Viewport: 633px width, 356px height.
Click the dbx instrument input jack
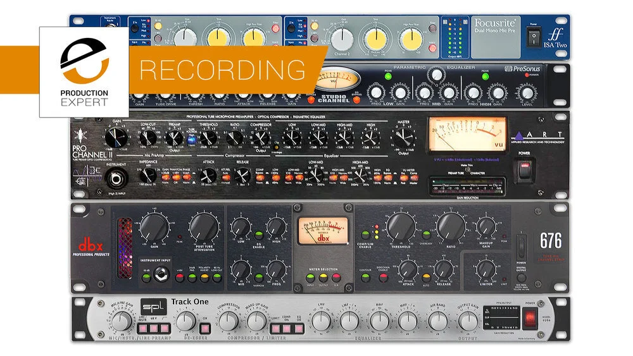click(x=161, y=276)
